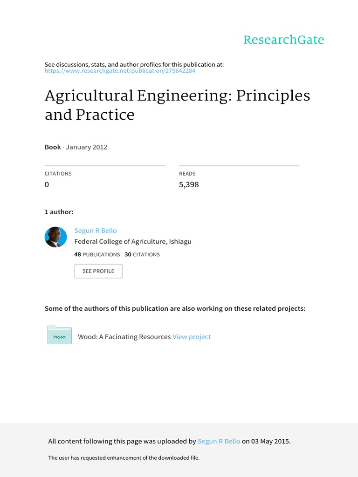Open Segun R Bello author name link
This screenshot has width=358, height=477.
(x=96, y=231)
